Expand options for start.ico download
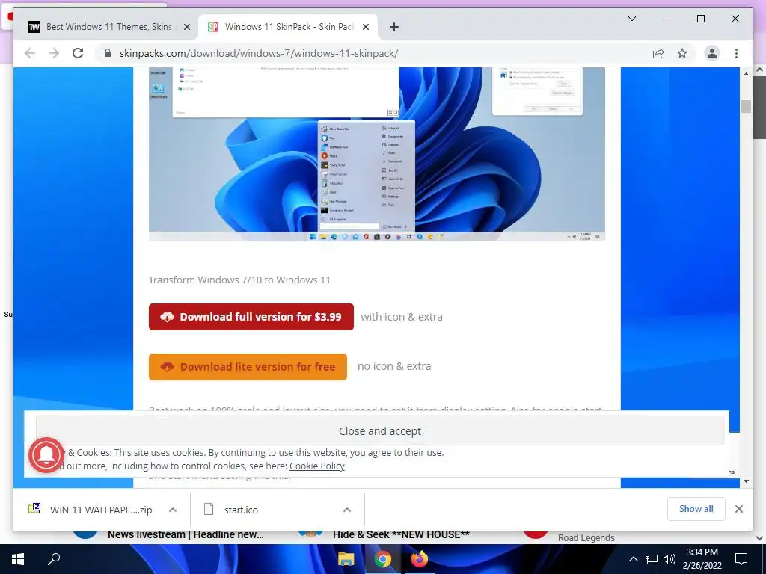 (x=347, y=510)
